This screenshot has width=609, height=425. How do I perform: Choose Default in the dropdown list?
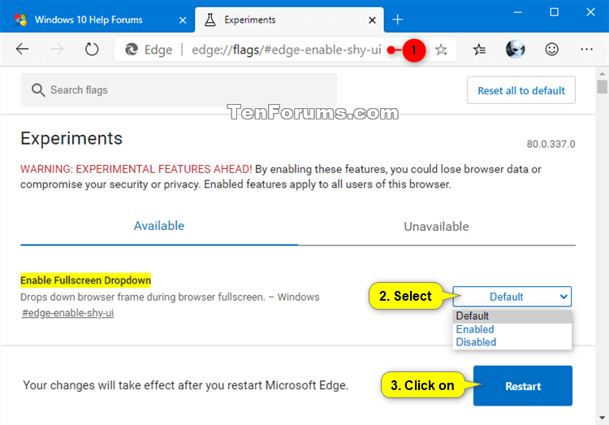point(512,316)
